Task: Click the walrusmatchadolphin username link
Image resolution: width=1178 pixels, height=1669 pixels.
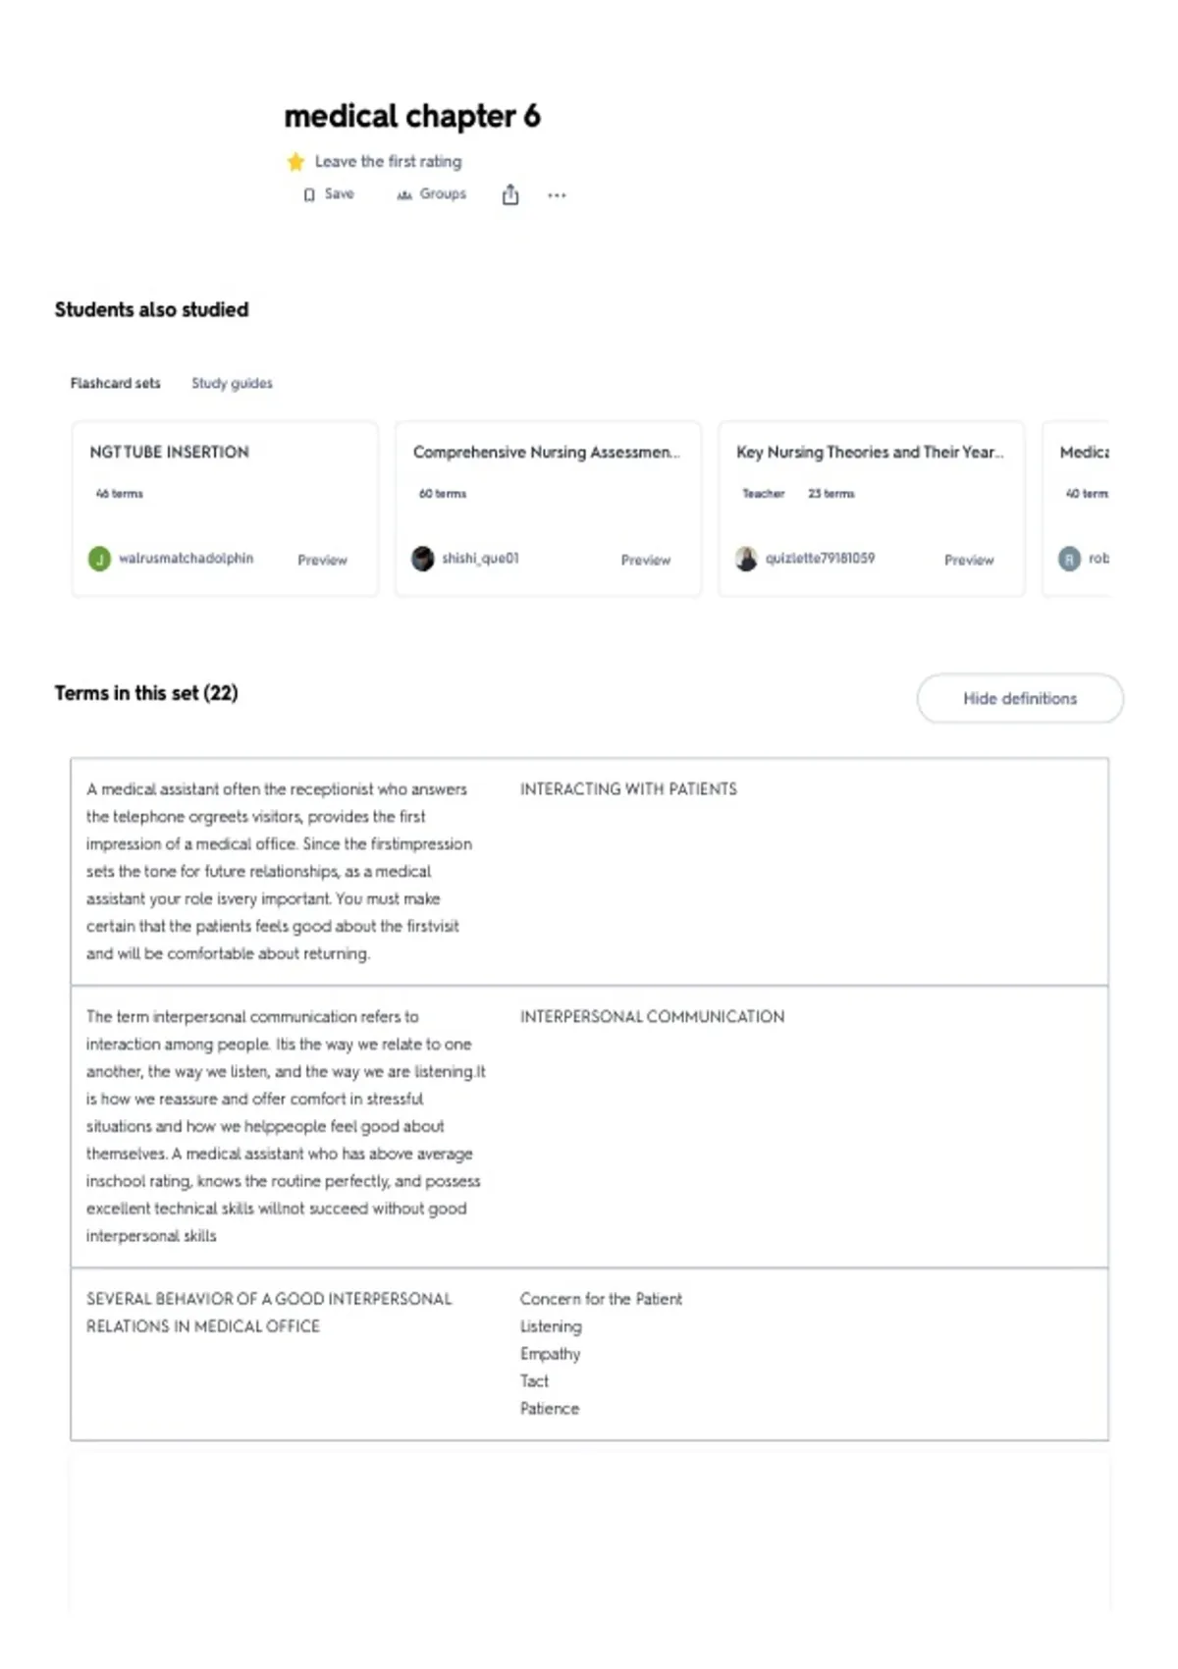Action: pos(186,558)
